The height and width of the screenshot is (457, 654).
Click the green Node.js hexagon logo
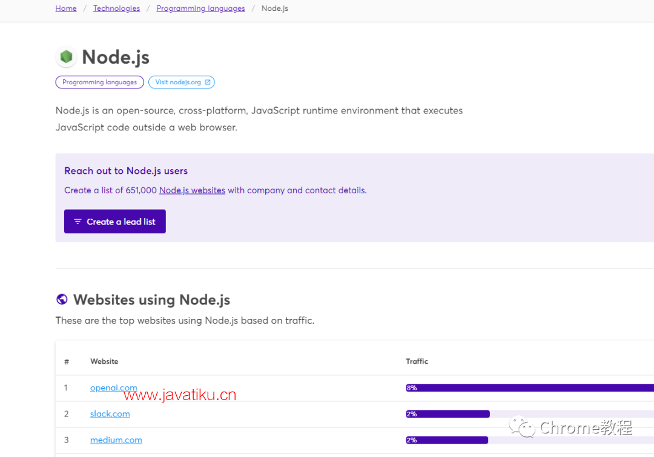[66, 56]
